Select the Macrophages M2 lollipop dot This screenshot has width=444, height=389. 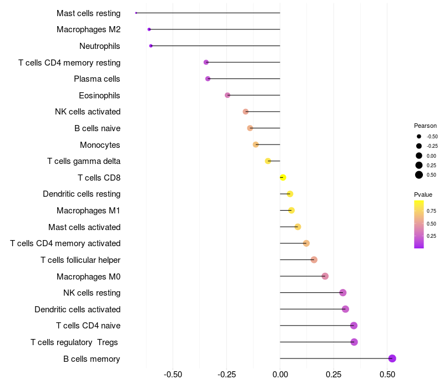[149, 29]
